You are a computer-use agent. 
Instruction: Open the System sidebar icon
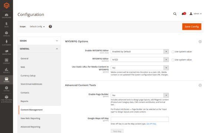(x=7, y=89)
